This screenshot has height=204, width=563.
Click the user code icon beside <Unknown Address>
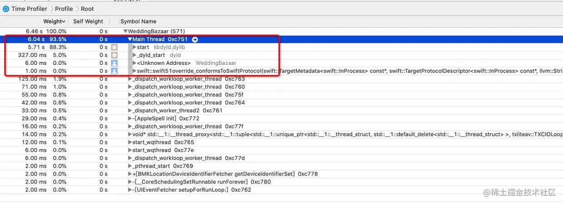click(114, 63)
